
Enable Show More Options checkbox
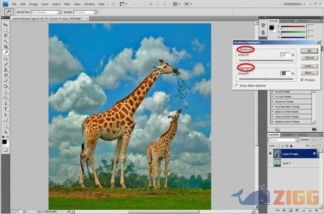(x=237, y=86)
